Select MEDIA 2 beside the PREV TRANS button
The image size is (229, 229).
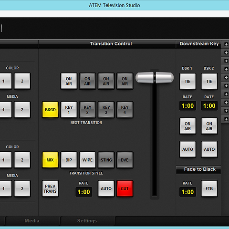coord(22,188)
